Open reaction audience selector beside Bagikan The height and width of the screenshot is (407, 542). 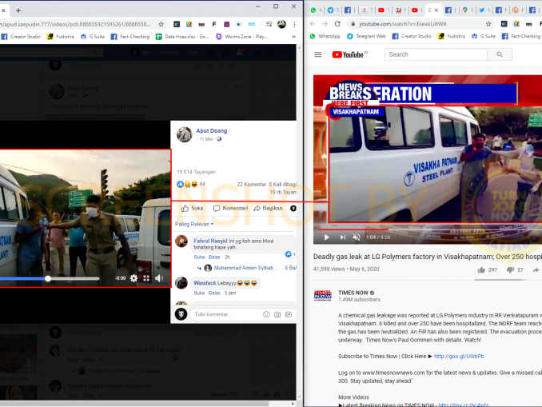(293, 208)
